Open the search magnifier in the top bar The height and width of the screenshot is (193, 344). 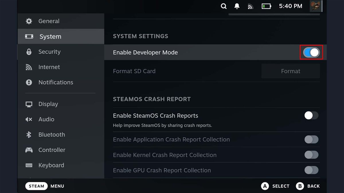click(x=224, y=6)
